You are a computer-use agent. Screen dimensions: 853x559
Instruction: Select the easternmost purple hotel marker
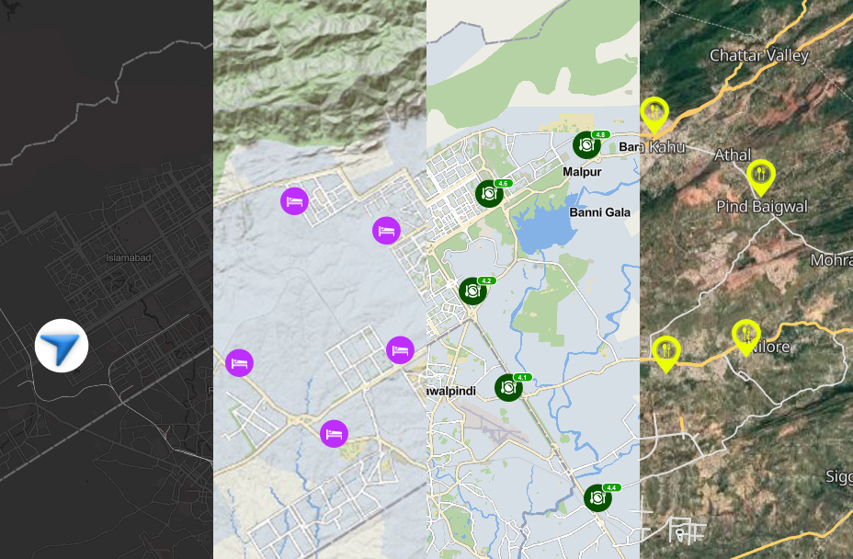[400, 350]
